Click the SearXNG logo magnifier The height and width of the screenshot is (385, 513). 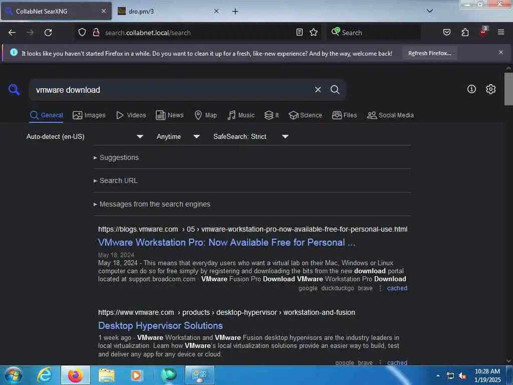tap(14, 89)
